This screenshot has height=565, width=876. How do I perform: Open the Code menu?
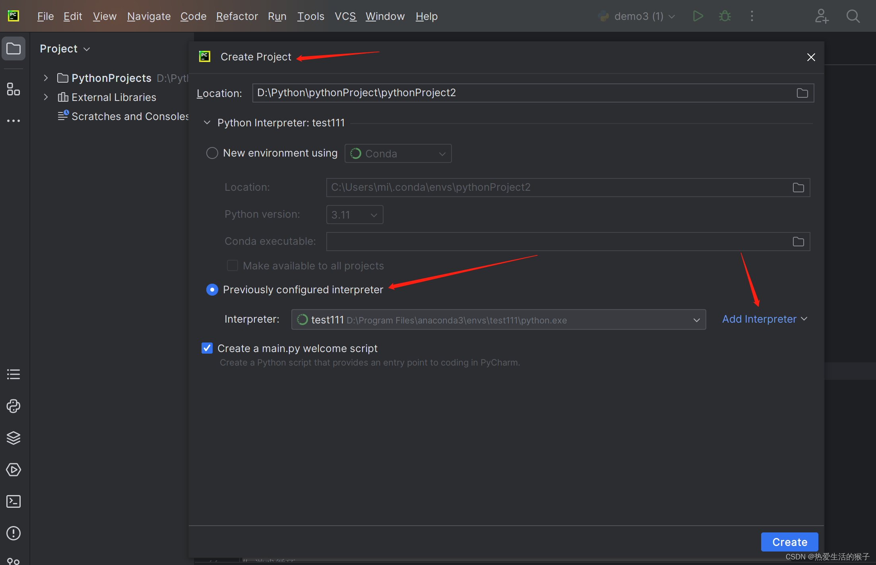click(x=194, y=16)
